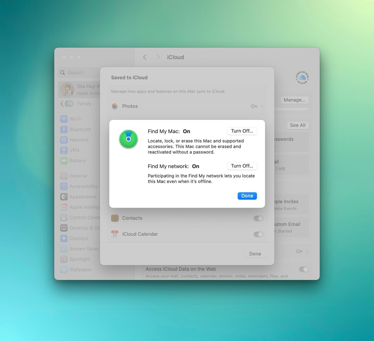Select Bluetooth label in sidebar

[80, 130]
